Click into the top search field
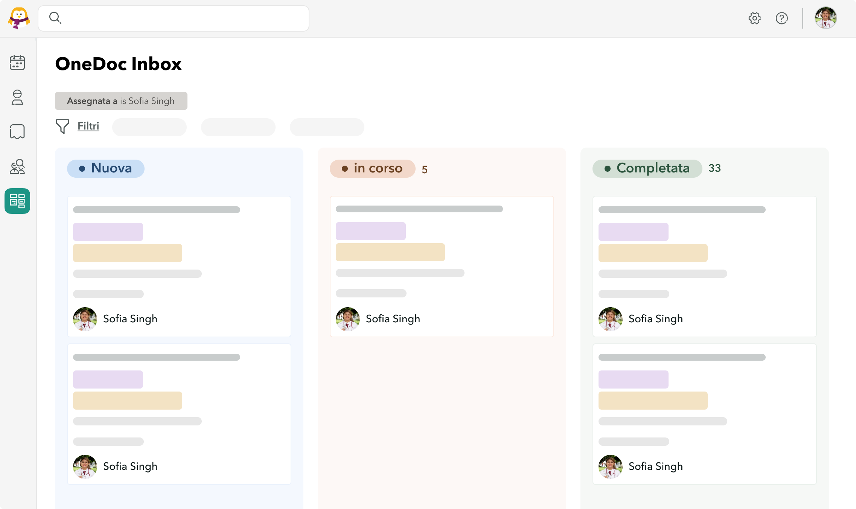Image resolution: width=856 pixels, height=509 pixels. click(x=173, y=18)
